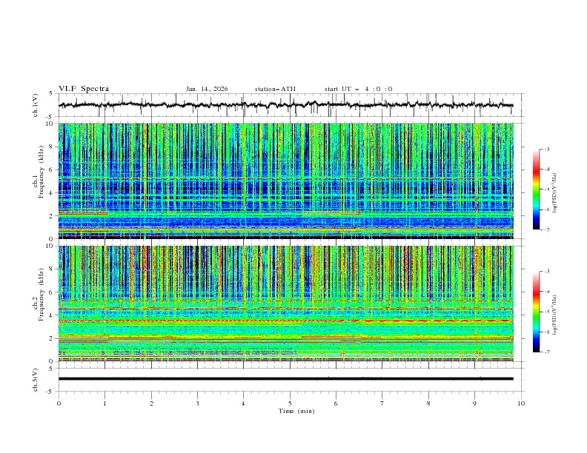Click the "8" kHz tick on ch.1 frequency axis
587x453 pixels.
(x=53, y=147)
